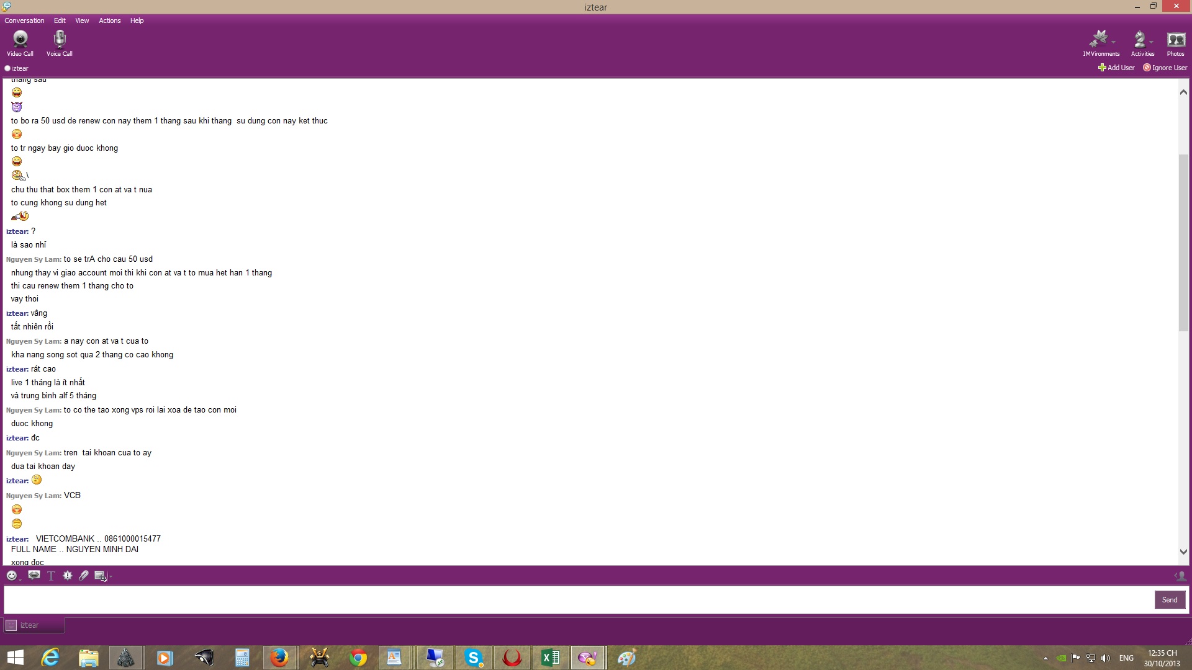The image size is (1192, 670).
Task: Click the paperclip attach file icon
Action: pos(83,576)
